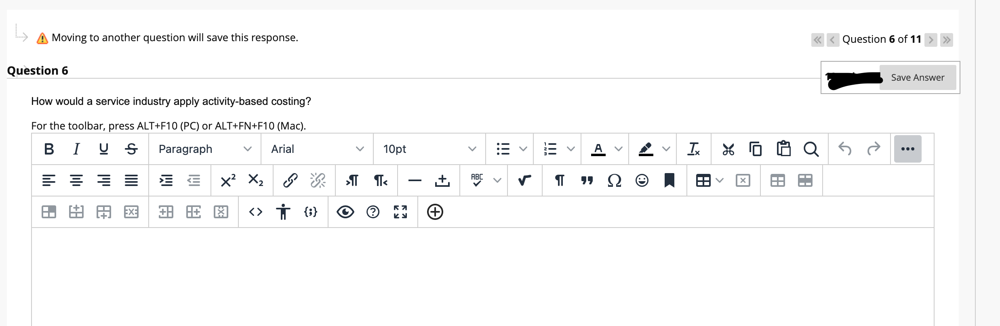Toggle fullscreen editor mode
Screen dimensions: 1000x326
click(x=400, y=212)
